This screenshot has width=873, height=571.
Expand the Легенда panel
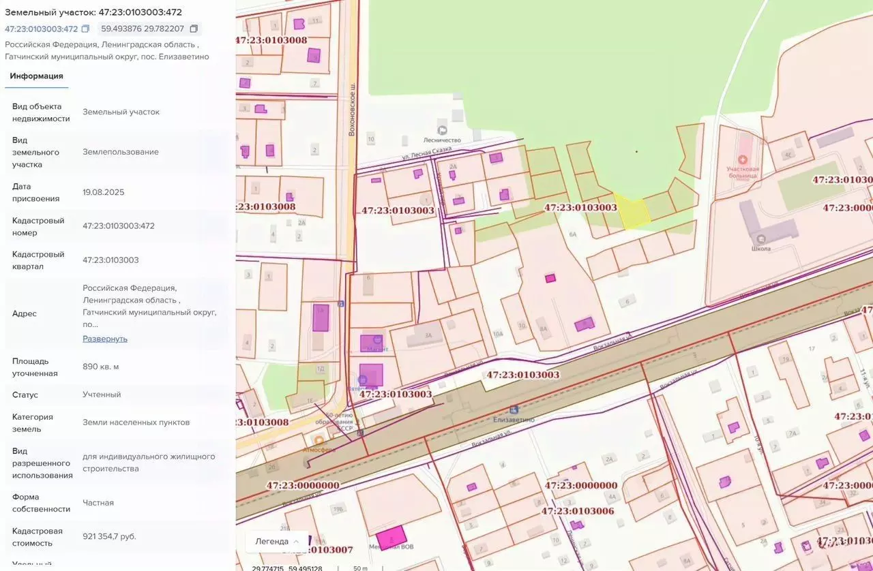[277, 542]
